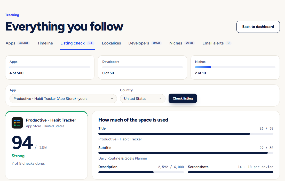
Task: Click the Check listing button
Action: pos(183,98)
